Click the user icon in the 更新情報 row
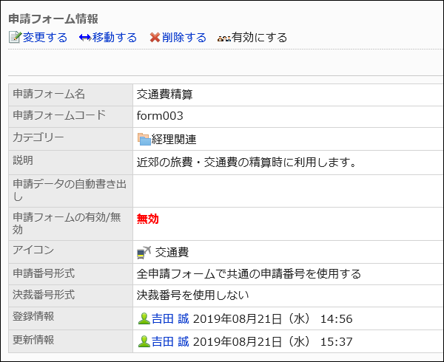444x362 pixels. (x=144, y=341)
